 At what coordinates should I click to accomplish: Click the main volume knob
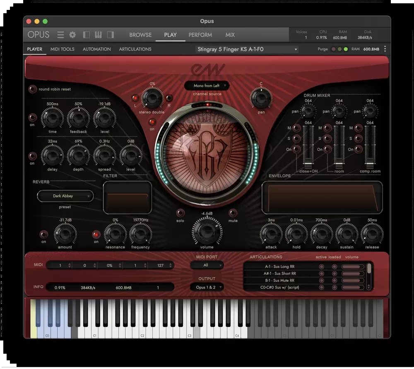pos(207,231)
